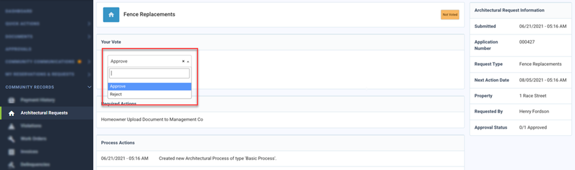Click the Violations warning triangle icon
Image resolution: width=575 pixels, height=170 pixels.
(x=11, y=126)
